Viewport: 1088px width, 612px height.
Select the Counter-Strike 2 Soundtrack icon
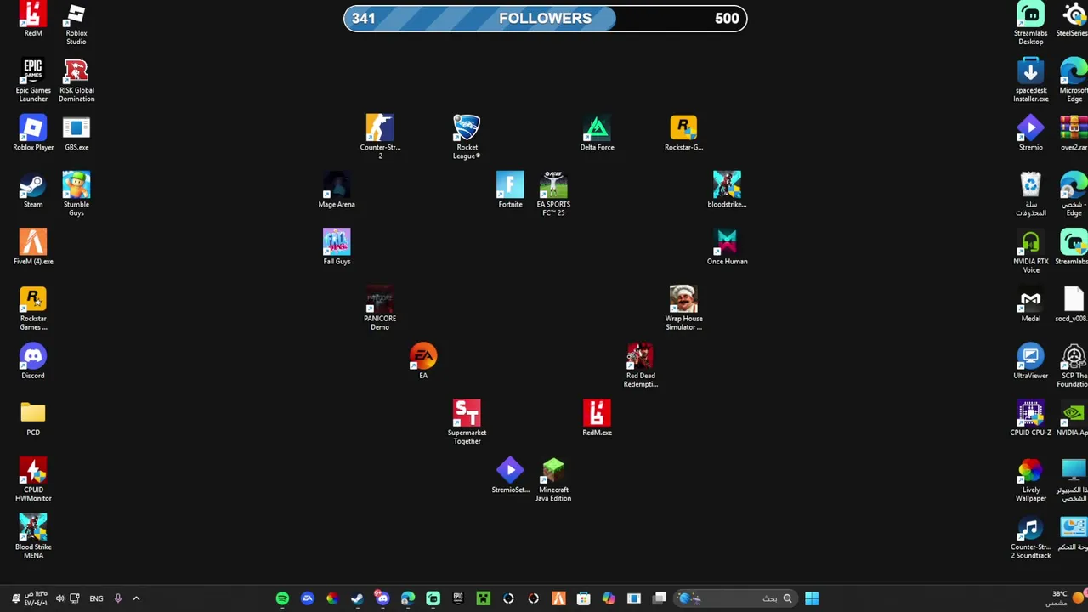click(1030, 536)
